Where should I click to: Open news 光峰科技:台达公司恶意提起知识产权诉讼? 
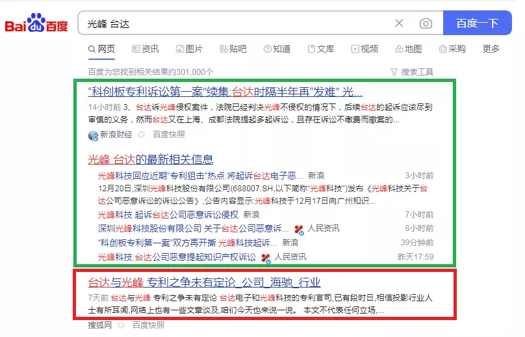click(177, 257)
